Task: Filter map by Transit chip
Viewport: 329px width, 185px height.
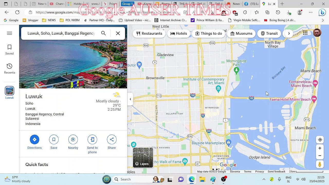Action: pos(269,33)
